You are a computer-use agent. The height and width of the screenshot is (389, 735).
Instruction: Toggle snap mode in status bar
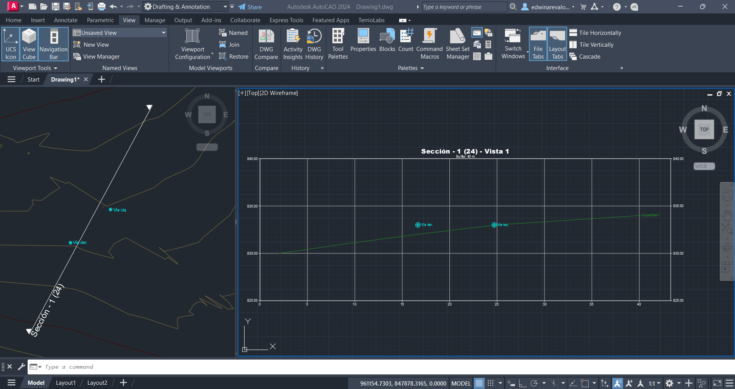[x=490, y=383]
